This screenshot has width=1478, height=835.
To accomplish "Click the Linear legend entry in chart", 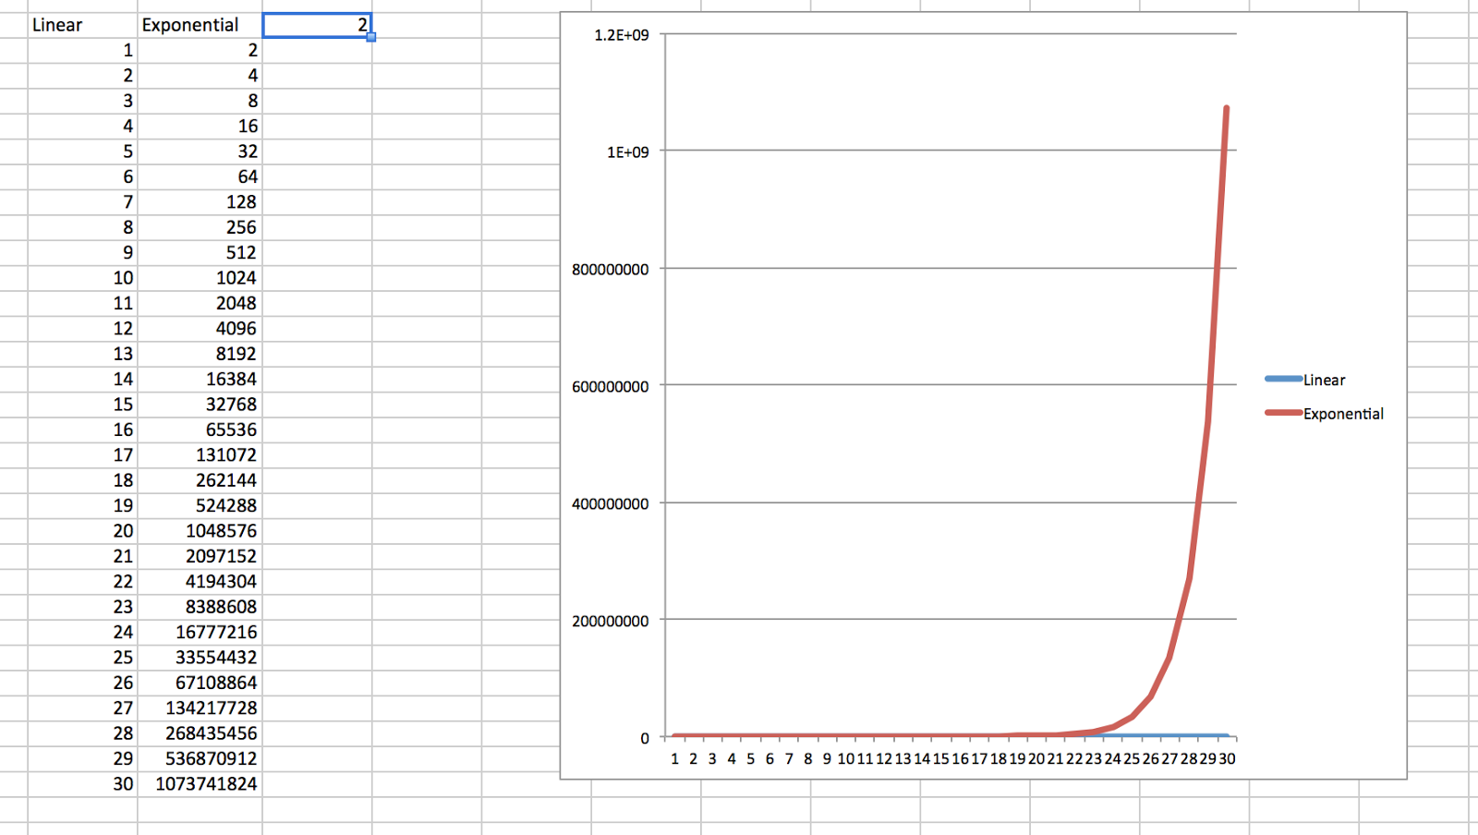I will click(1324, 380).
